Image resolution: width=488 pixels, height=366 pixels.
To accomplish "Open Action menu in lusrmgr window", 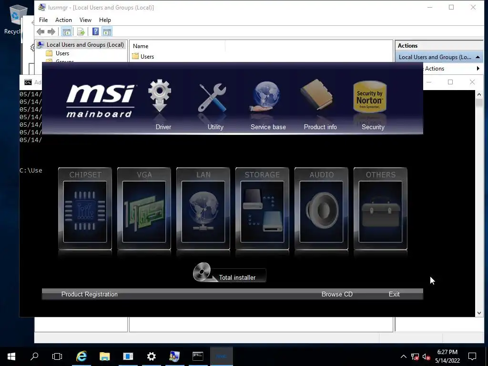I will 63,20.
